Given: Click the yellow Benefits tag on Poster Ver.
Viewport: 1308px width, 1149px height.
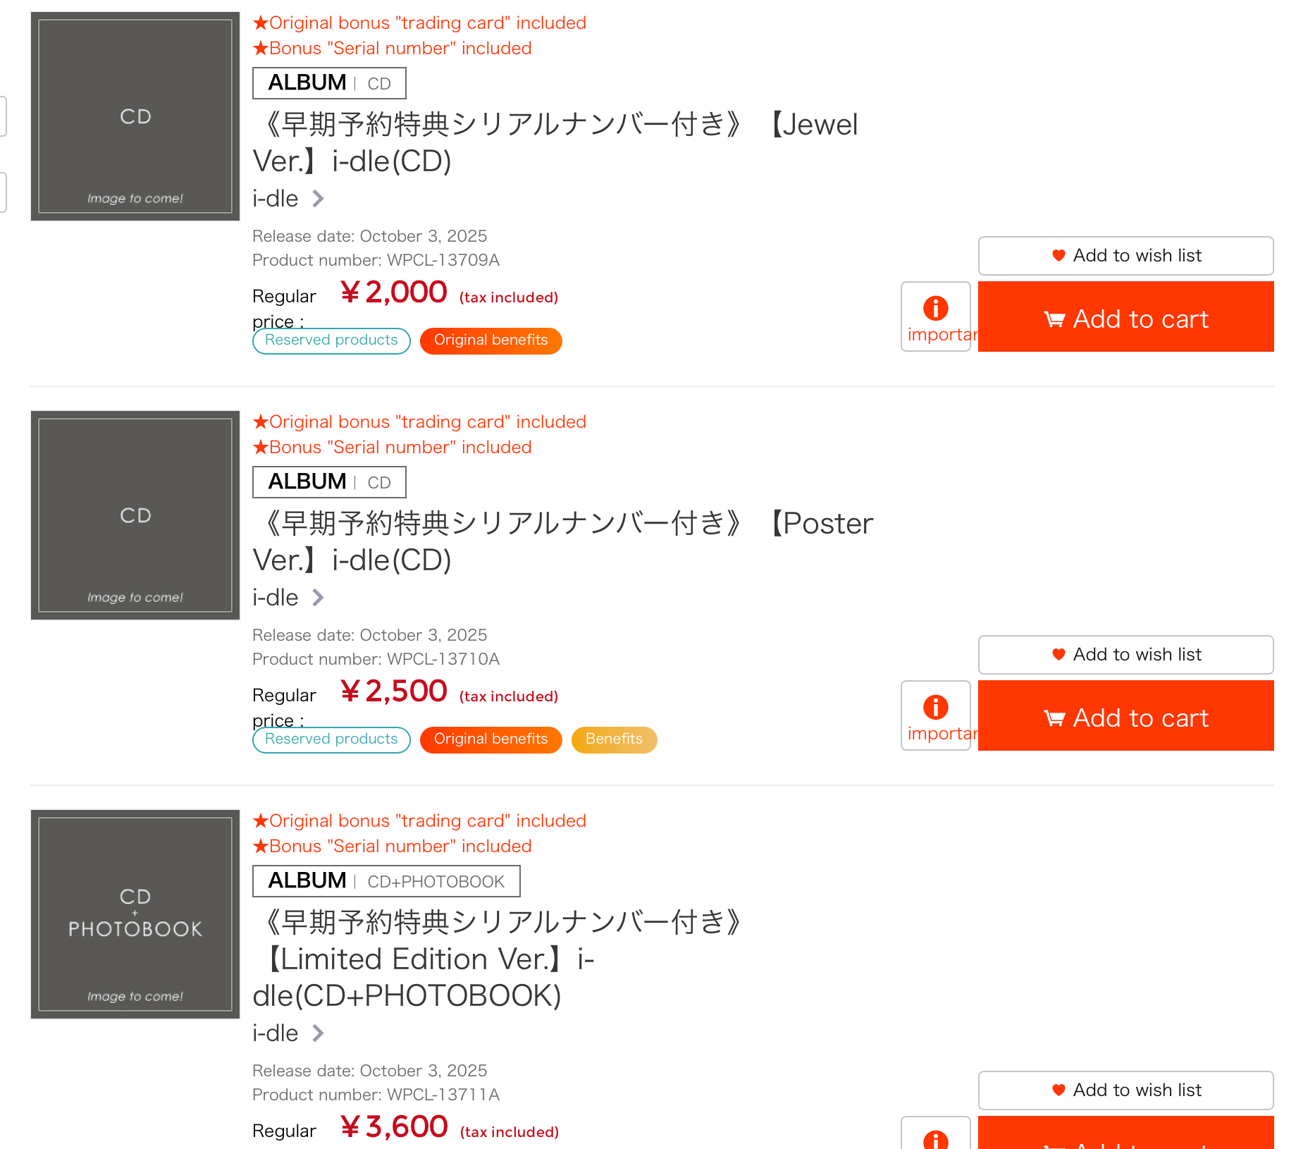Looking at the screenshot, I should 614,739.
